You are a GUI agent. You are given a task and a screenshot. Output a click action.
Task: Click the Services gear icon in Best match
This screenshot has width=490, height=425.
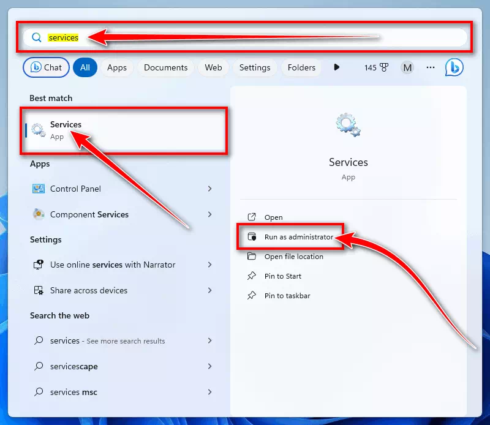tap(39, 130)
